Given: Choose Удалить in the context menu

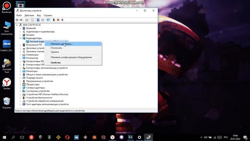Looking at the screenshot, I should tap(73, 52).
